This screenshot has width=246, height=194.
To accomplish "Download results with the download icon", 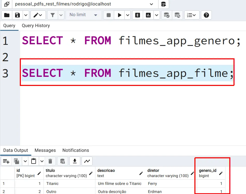I will pyautogui.click(x=75, y=161).
